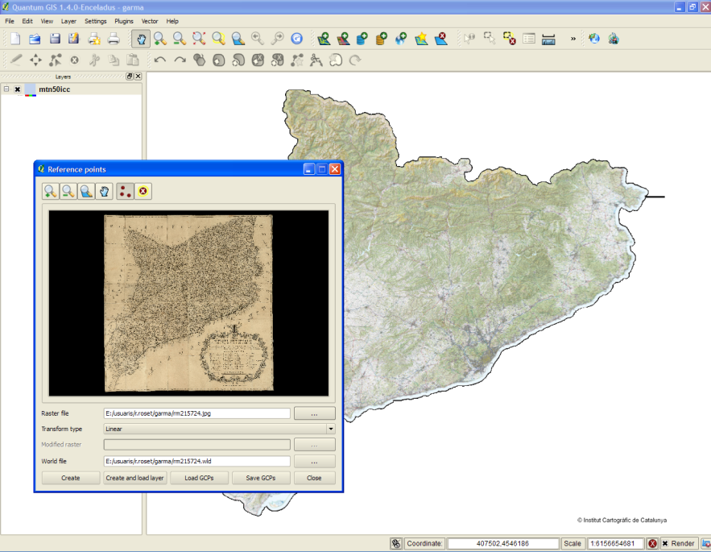Click the Add SpatiaLite Layer icon
This screenshot has width=711, height=552.
click(x=382, y=39)
